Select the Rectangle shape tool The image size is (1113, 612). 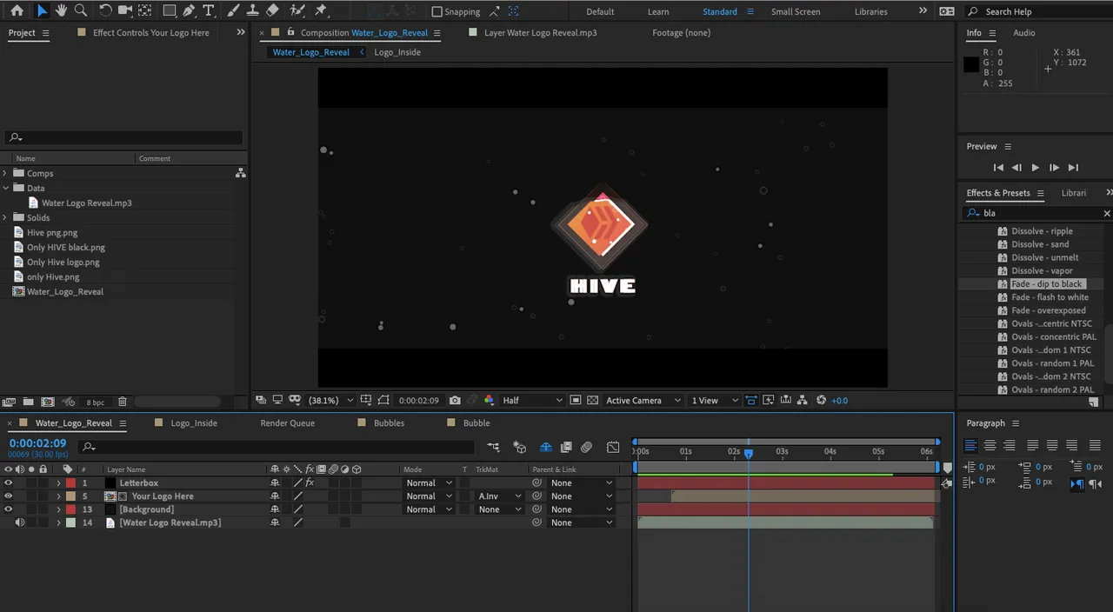[x=170, y=11]
